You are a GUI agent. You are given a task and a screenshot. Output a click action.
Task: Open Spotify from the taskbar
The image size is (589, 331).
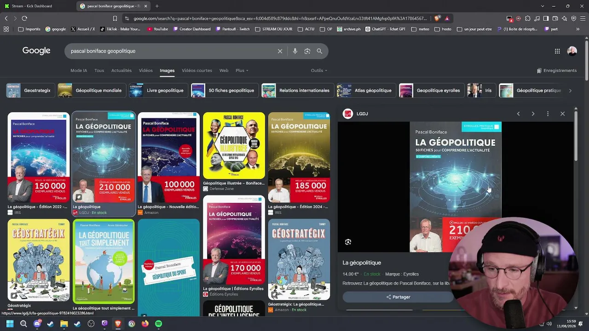158,324
